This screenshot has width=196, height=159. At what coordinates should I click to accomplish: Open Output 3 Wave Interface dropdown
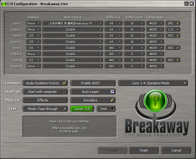33,54
